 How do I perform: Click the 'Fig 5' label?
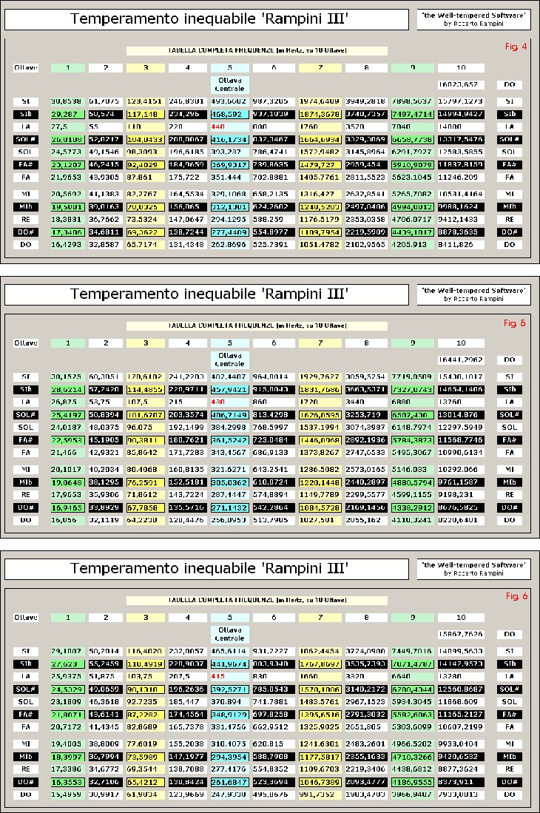(x=515, y=323)
